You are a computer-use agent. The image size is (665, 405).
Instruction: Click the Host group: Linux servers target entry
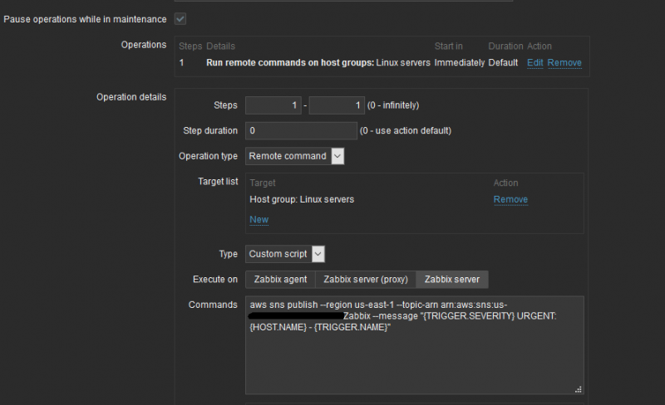point(302,200)
